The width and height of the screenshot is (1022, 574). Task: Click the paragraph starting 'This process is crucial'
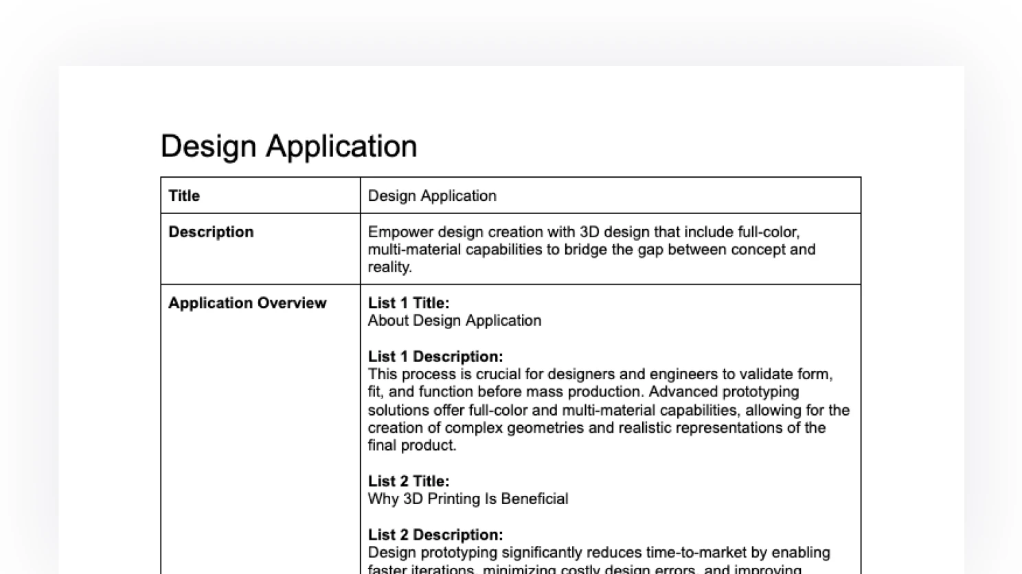pos(609,410)
